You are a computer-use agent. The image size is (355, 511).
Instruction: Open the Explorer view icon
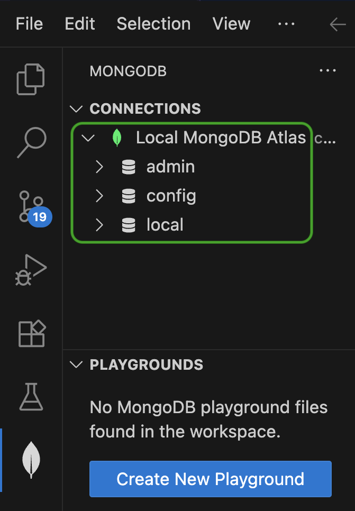(31, 79)
